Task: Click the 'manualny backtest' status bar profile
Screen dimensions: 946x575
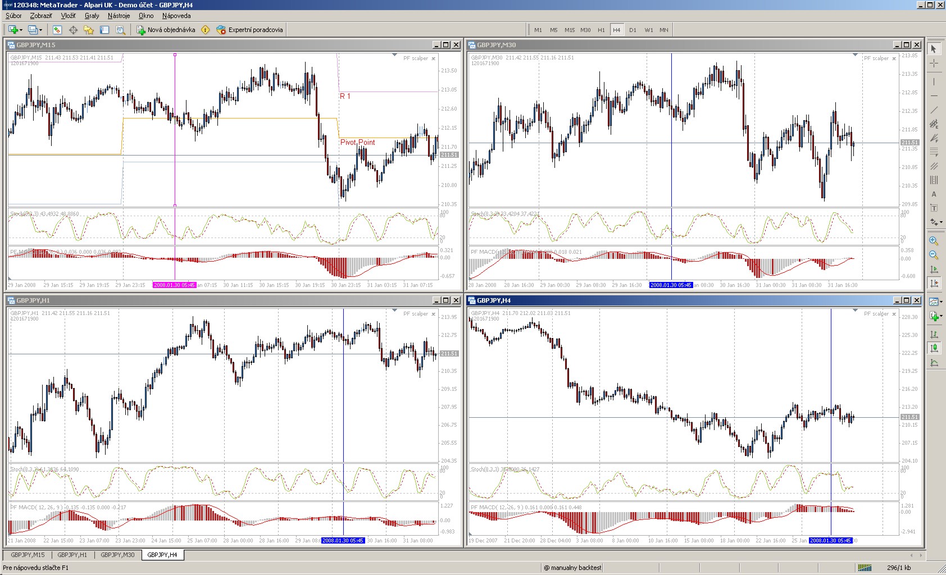Action: [x=572, y=568]
